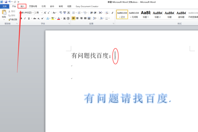Decrease paragraph indent

pos(91,13)
